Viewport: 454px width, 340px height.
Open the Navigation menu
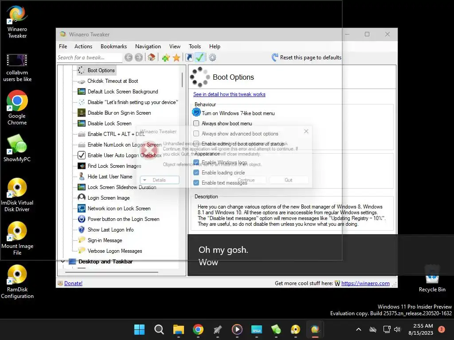148,46
